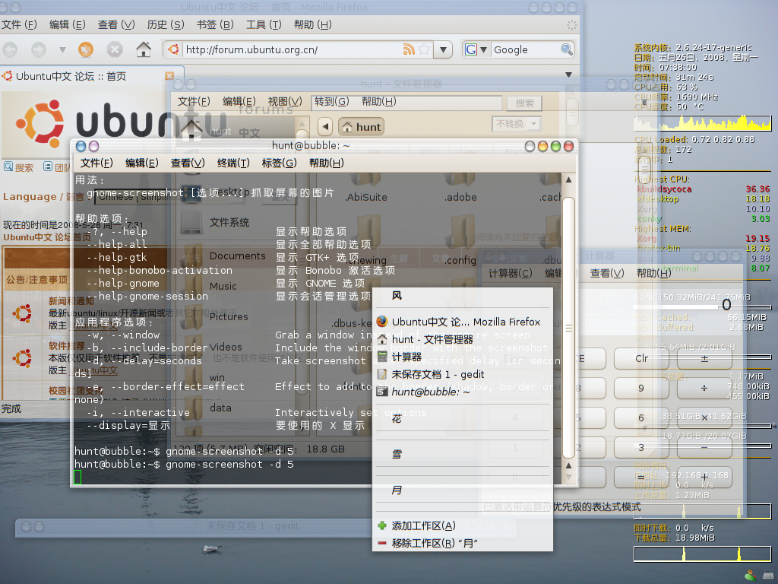Select the Ubuntu中文 论坛 首页 tab
Image resolution: width=778 pixels, height=584 pixels.
tap(90, 77)
